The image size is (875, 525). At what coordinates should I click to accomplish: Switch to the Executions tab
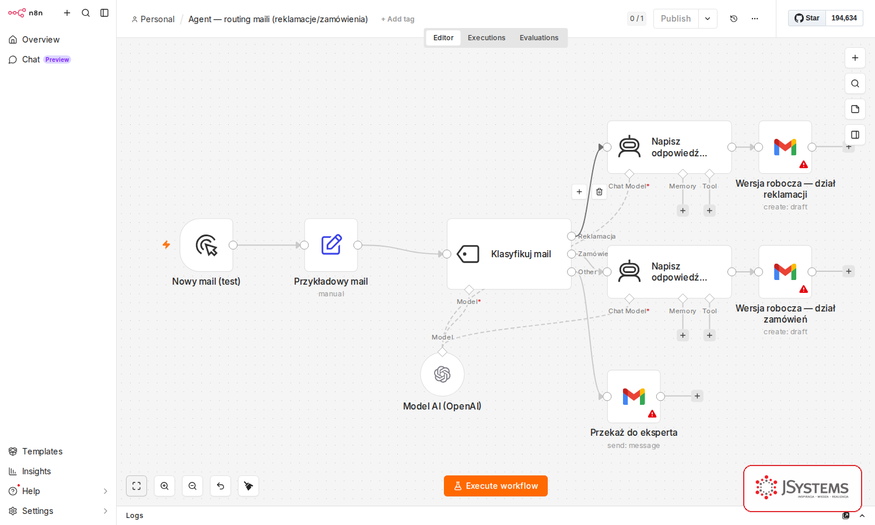tap(487, 38)
